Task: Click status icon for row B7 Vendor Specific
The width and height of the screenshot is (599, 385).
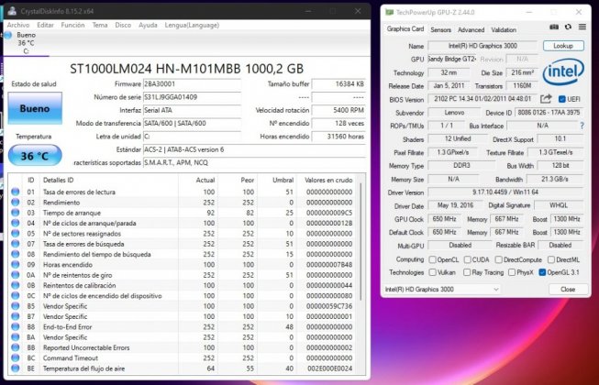Action: click(16, 316)
